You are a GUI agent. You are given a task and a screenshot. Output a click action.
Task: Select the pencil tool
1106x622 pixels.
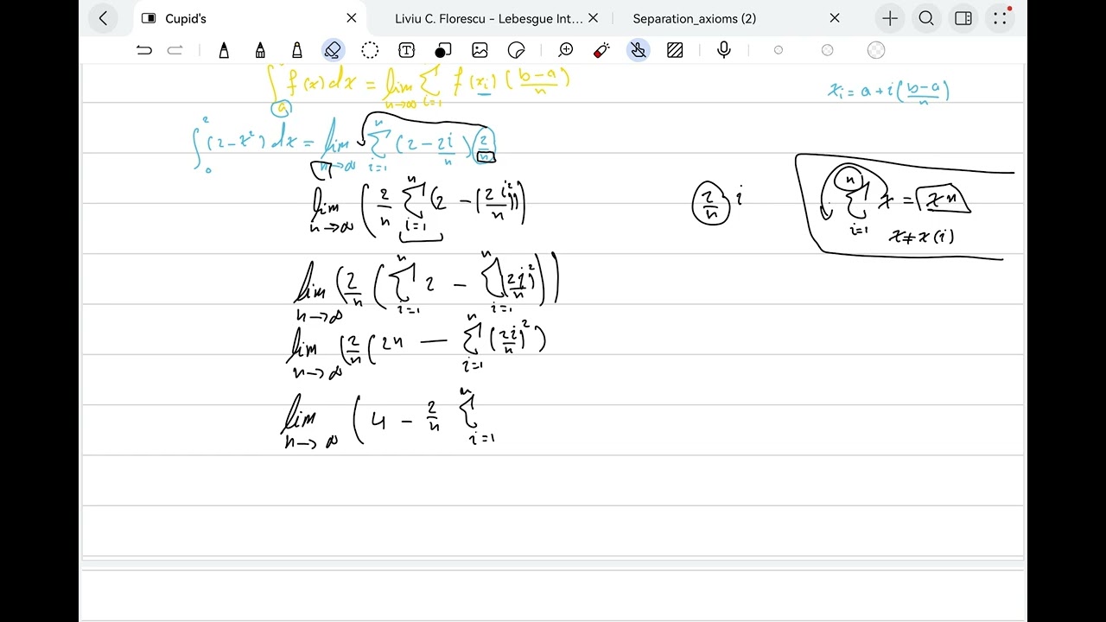260,50
